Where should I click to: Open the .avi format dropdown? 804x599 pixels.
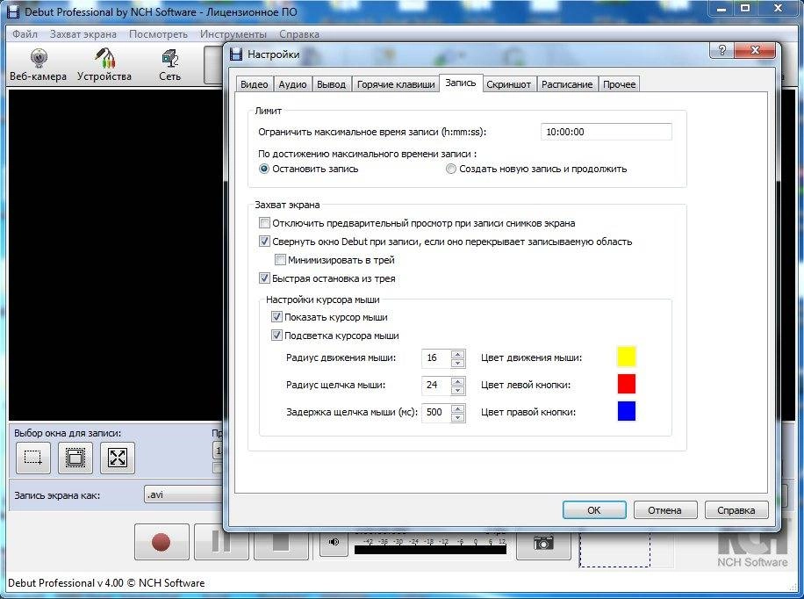183,494
